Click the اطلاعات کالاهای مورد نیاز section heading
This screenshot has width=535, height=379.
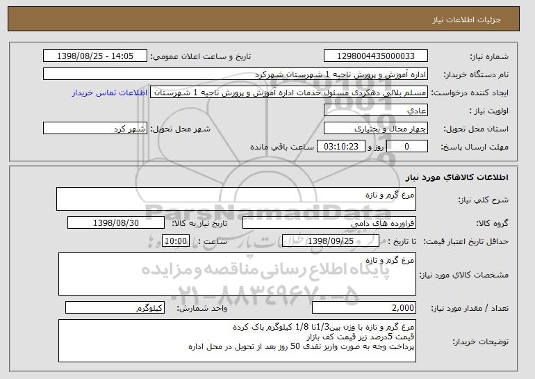click(x=457, y=177)
